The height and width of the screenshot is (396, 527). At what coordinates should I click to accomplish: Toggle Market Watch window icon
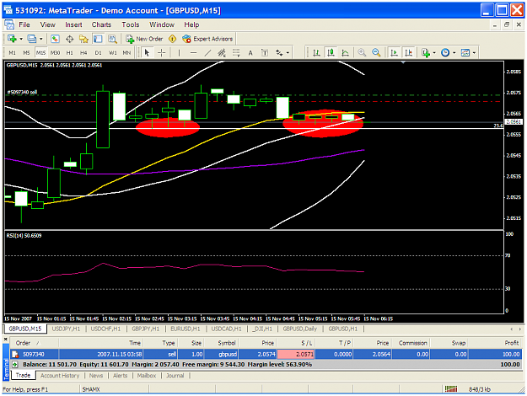(55, 39)
